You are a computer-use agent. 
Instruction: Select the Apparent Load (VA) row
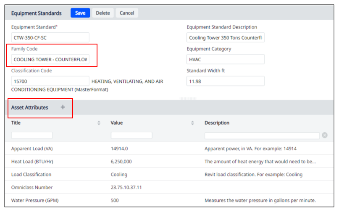point(169,149)
